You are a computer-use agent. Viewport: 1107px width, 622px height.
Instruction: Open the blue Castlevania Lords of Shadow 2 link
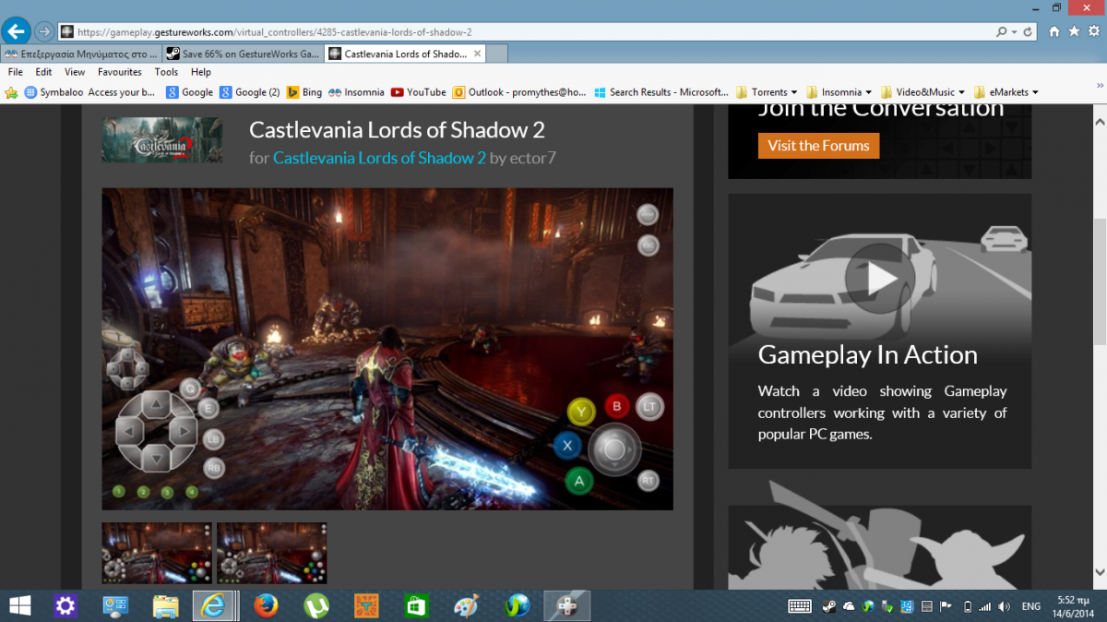[379, 158]
